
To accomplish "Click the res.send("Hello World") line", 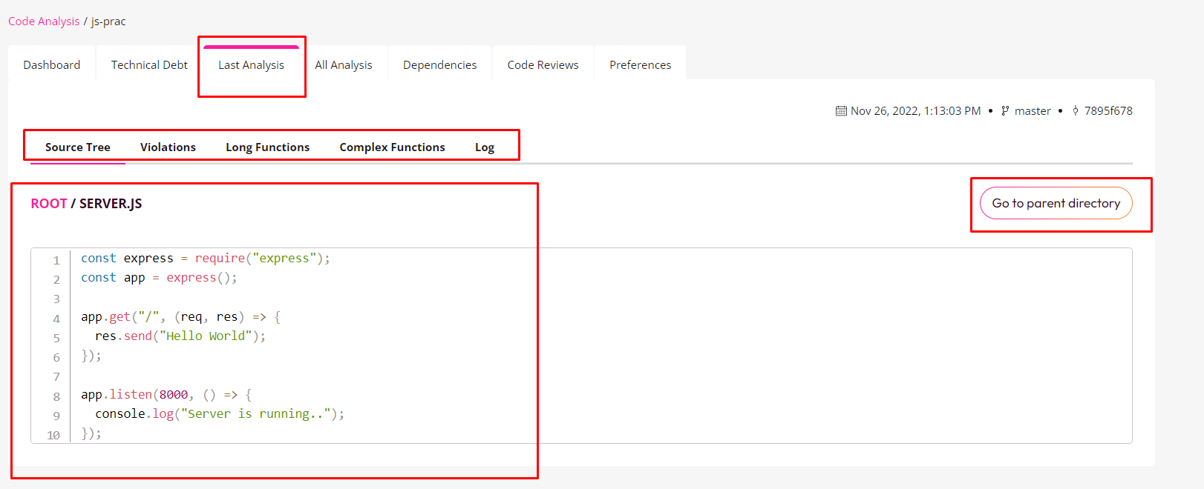I will pos(180,336).
